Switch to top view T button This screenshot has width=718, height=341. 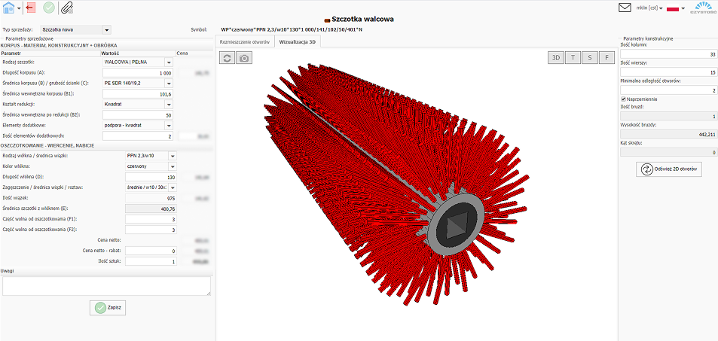click(573, 58)
